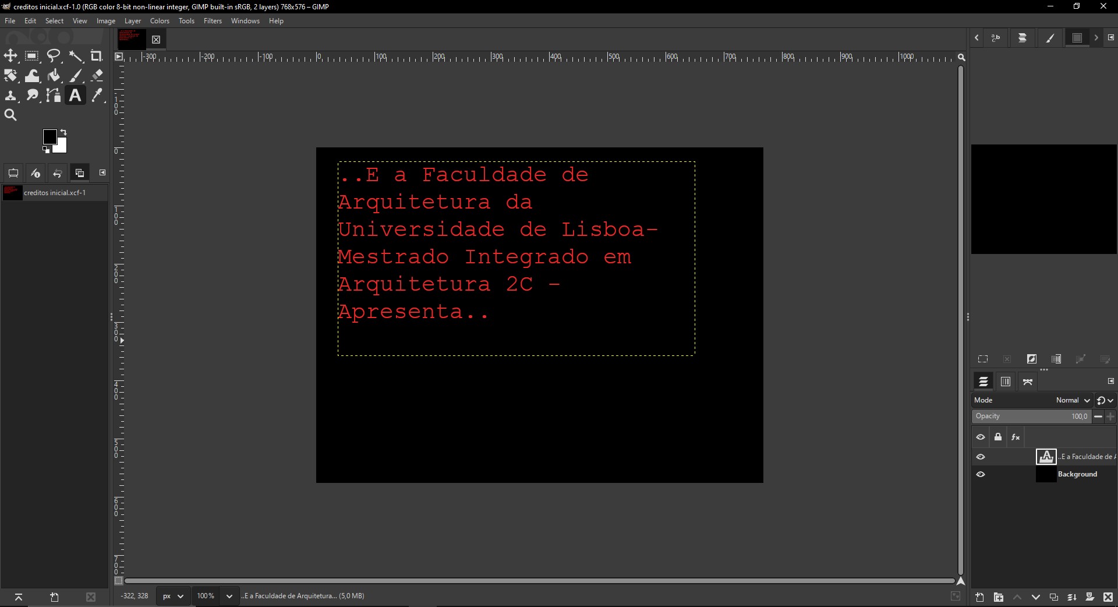
Task: Select the Eraser tool
Action: (97, 76)
